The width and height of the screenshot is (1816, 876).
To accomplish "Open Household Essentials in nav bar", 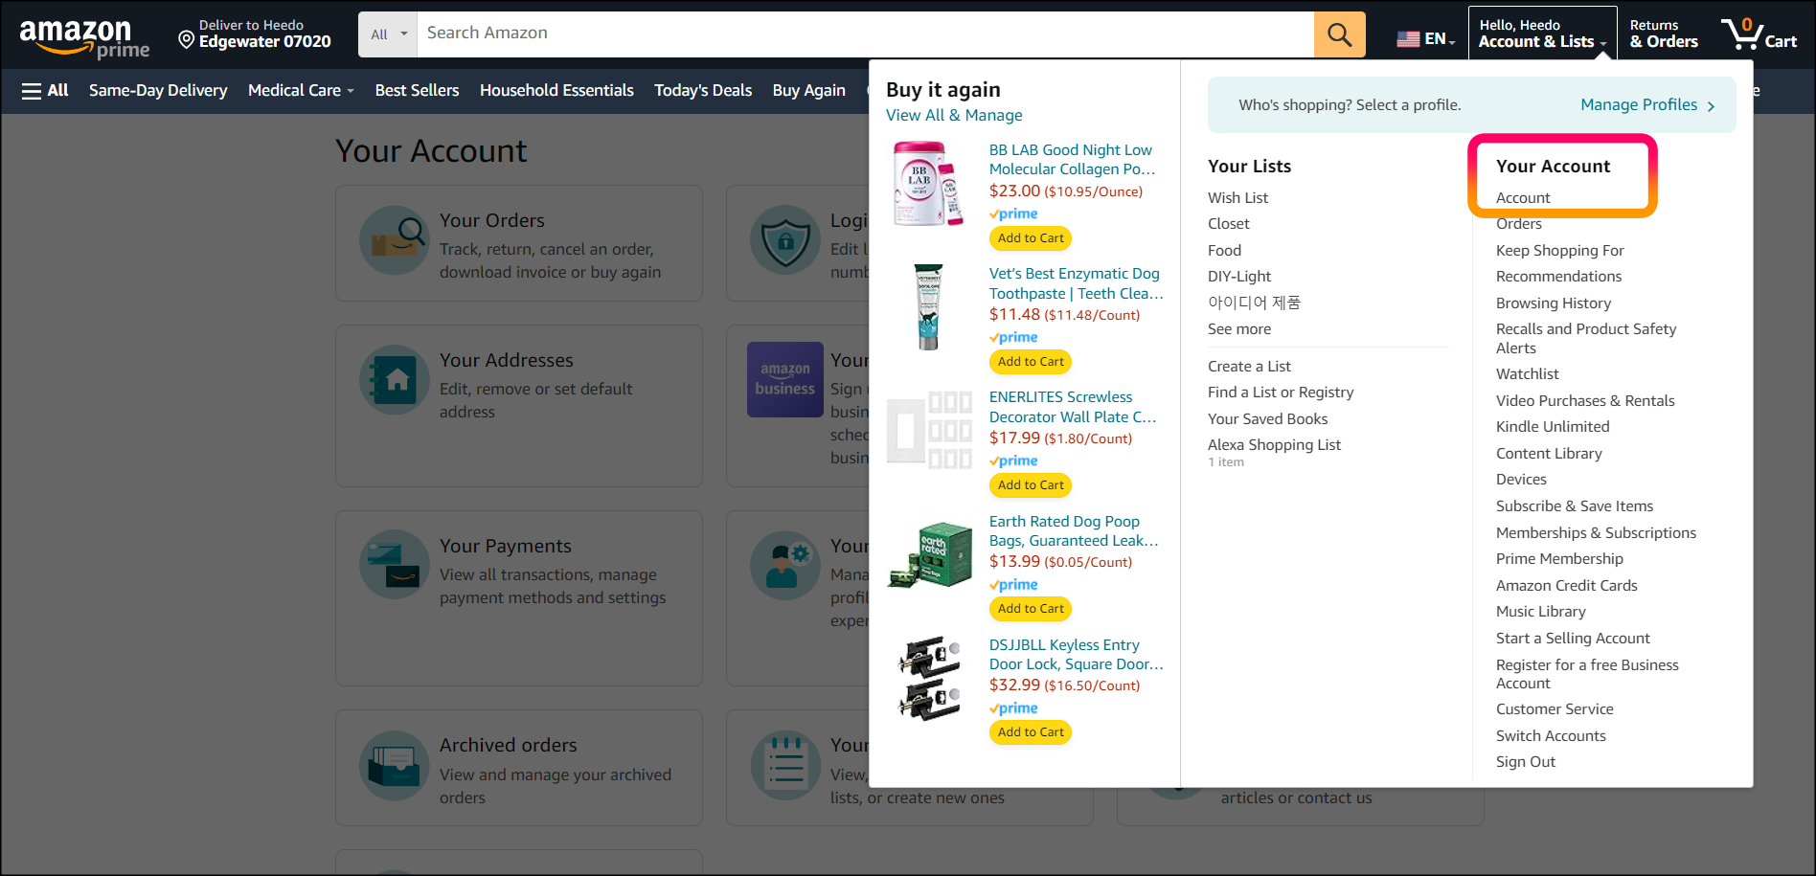I will coord(556,90).
